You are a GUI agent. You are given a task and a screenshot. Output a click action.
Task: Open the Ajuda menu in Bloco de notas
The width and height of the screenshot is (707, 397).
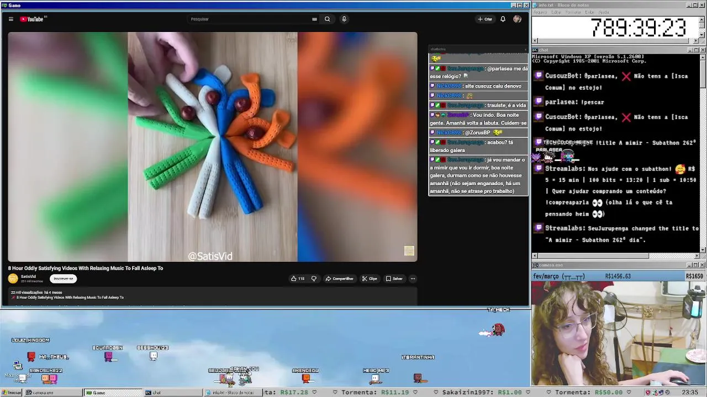pyautogui.click(x=604, y=12)
